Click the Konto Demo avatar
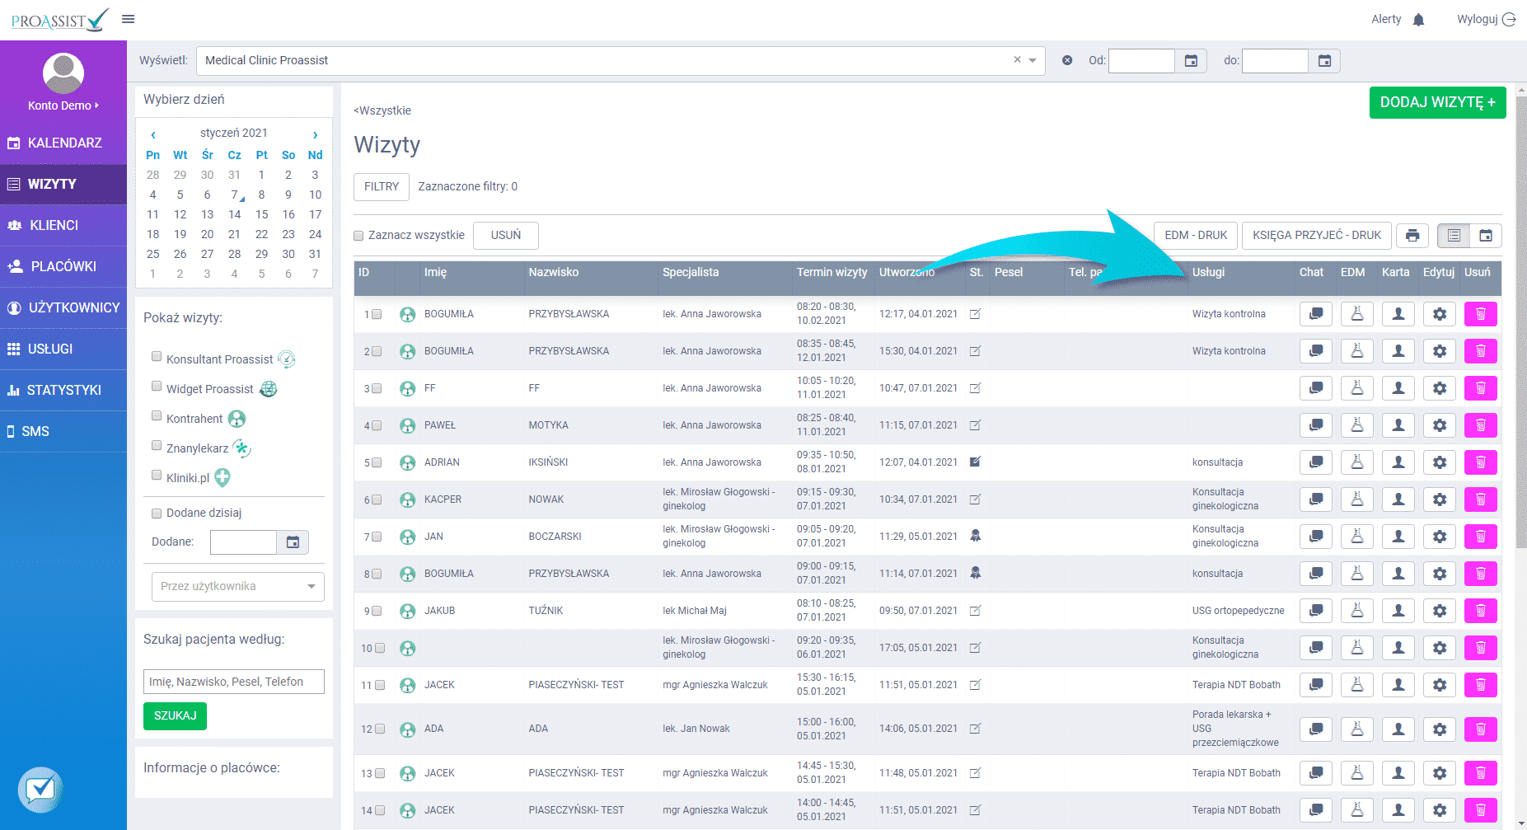Image resolution: width=1527 pixels, height=830 pixels. click(x=63, y=73)
